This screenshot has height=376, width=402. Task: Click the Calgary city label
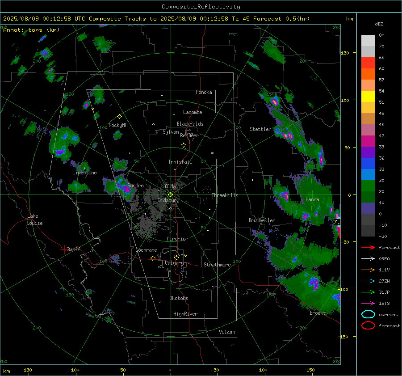click(x=174, y=263)
